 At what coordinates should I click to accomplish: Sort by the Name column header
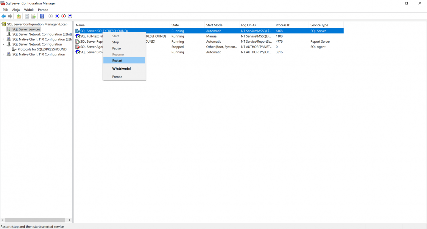(x=122, y=25)
